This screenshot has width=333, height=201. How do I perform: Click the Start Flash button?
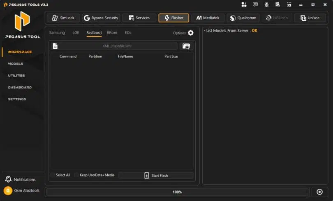(156, 175)
